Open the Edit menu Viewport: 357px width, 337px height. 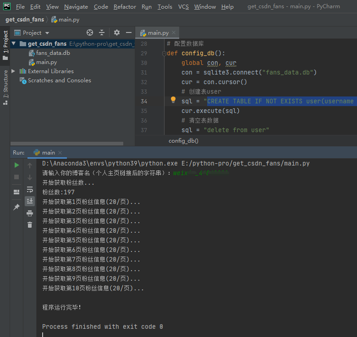coord(35,7)
